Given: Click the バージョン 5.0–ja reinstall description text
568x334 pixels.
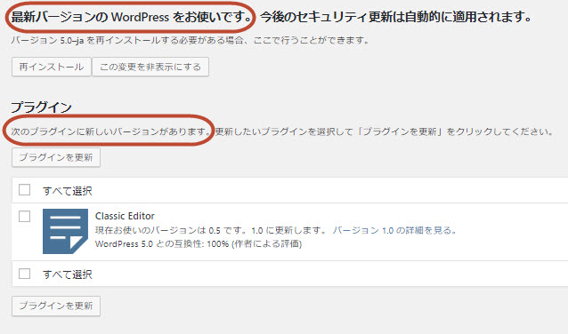Looking at the screenshot, I should 190,40.
